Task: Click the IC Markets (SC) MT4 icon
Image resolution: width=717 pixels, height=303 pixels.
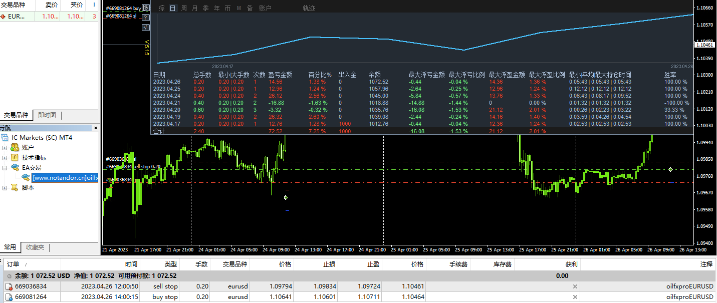Action: pos(5,137)
